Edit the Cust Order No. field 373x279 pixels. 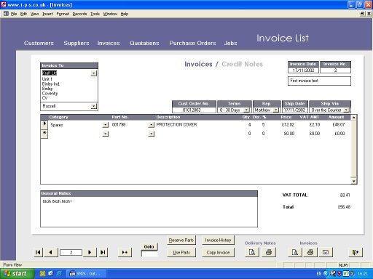pyautogui.click(x=194, y=110)
